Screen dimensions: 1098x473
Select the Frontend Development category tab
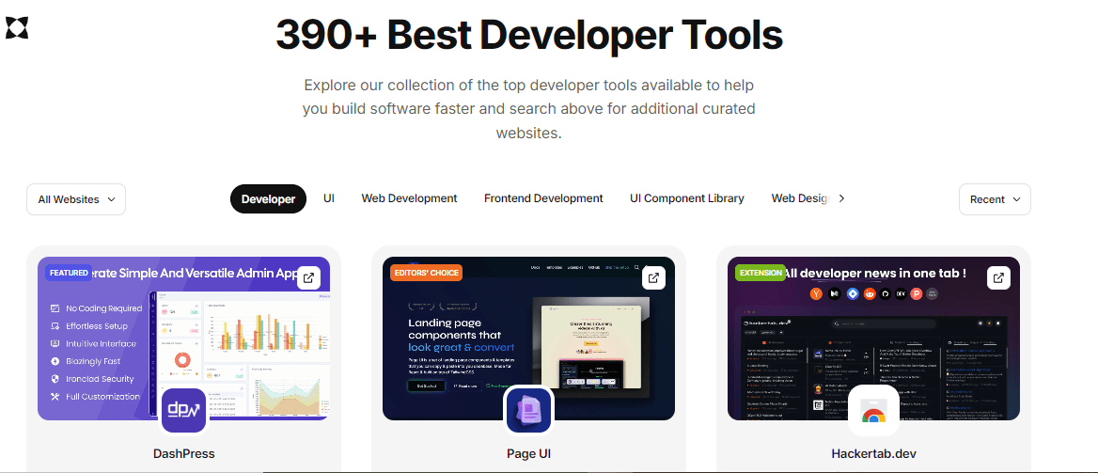click(543, 198)
